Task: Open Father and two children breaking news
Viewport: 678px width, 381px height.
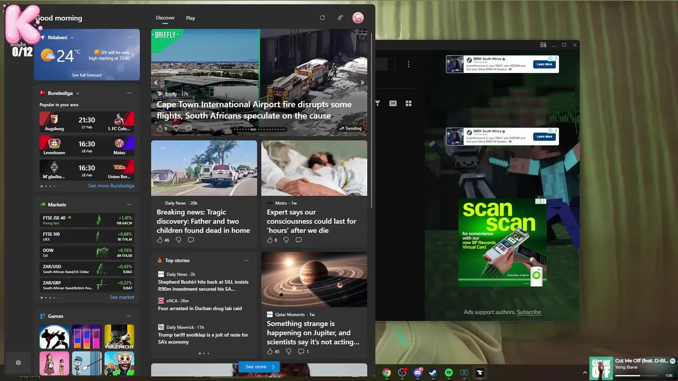Action: tap(203, 221)
